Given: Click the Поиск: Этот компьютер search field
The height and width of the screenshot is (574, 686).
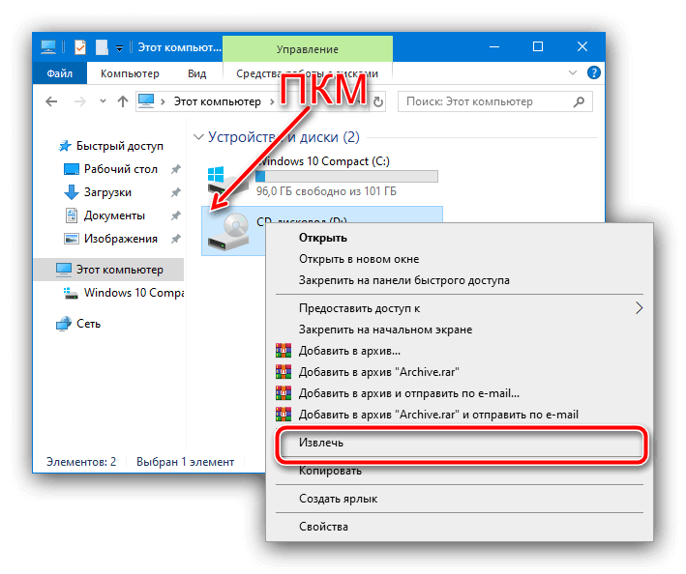Looking at the screenshot, I should click(x=494, y=101).
